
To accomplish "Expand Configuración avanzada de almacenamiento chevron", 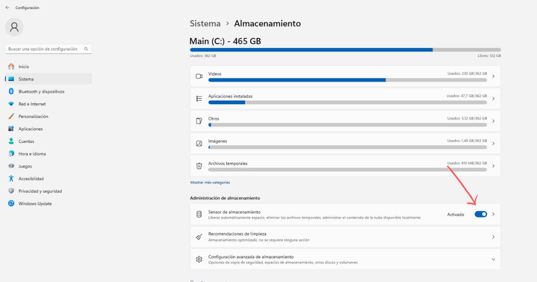I will 494,259.
